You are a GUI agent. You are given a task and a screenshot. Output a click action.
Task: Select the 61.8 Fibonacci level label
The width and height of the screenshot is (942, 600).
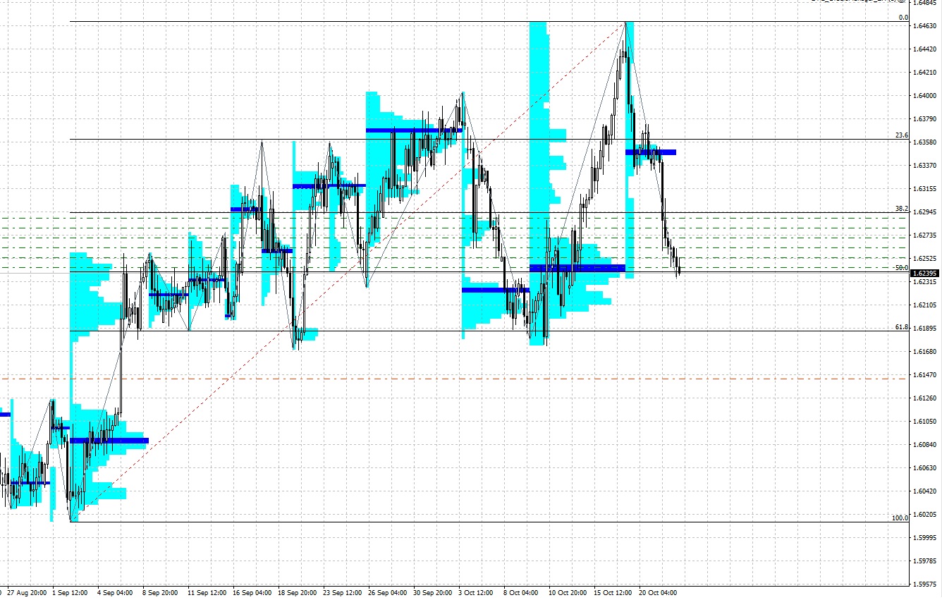902,327
